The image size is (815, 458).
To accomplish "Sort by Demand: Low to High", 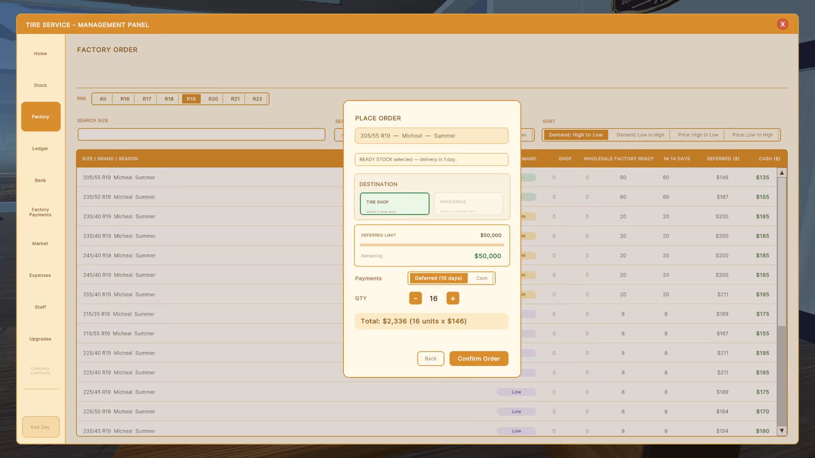I will (x=640, y=135).
